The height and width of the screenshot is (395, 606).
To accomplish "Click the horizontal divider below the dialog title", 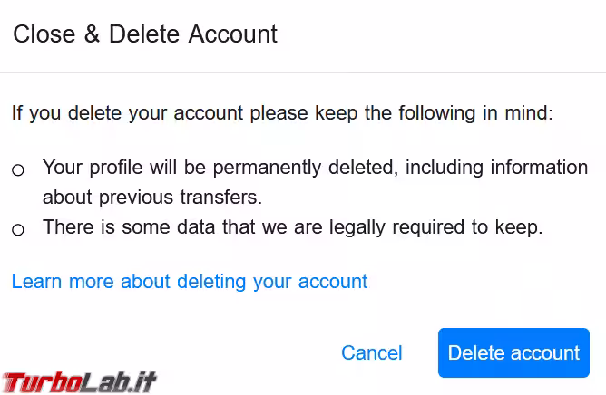I will pos(303,72).
